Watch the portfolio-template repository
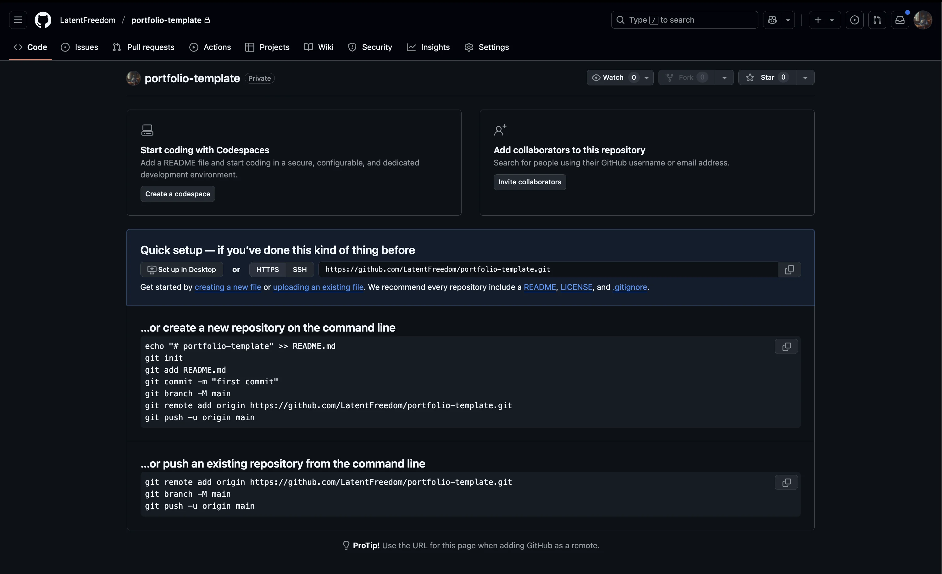 point(612,78)
